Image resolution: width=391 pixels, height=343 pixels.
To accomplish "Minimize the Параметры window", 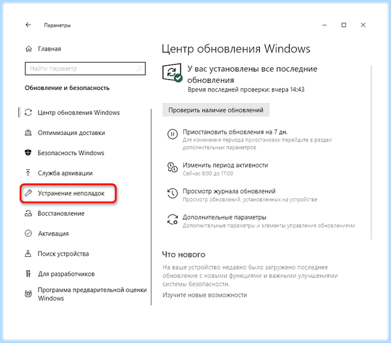I will pos(325,25).
